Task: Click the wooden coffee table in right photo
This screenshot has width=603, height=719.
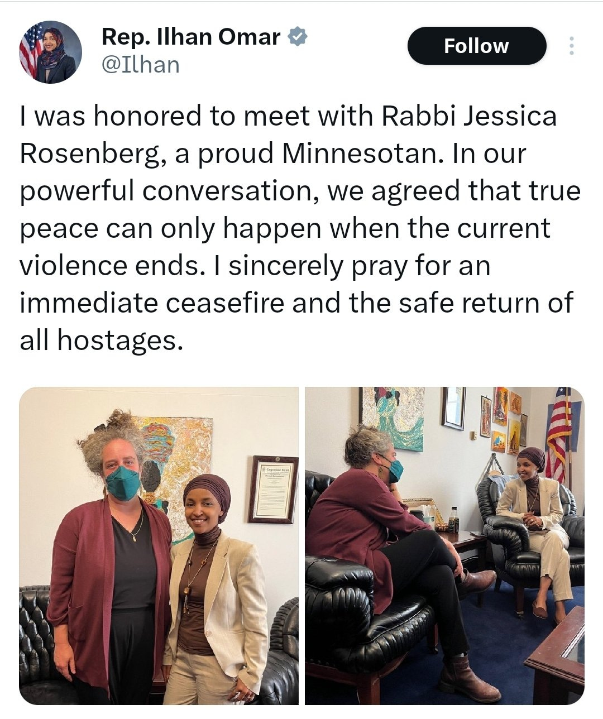Action: (x=557, y=654)
